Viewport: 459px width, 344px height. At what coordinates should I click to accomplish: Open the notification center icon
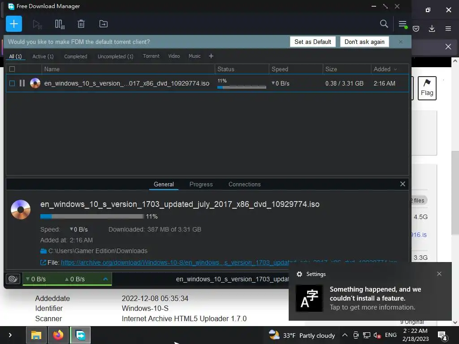coord(442,336)
